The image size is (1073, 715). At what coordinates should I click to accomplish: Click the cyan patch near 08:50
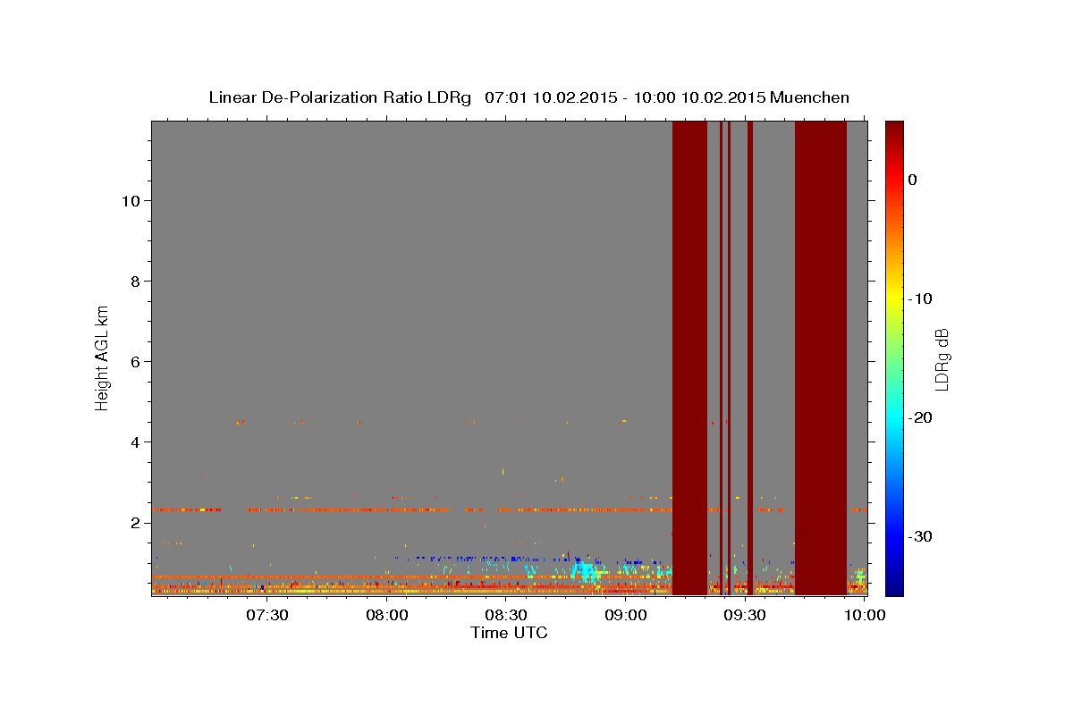click(586, 570)
